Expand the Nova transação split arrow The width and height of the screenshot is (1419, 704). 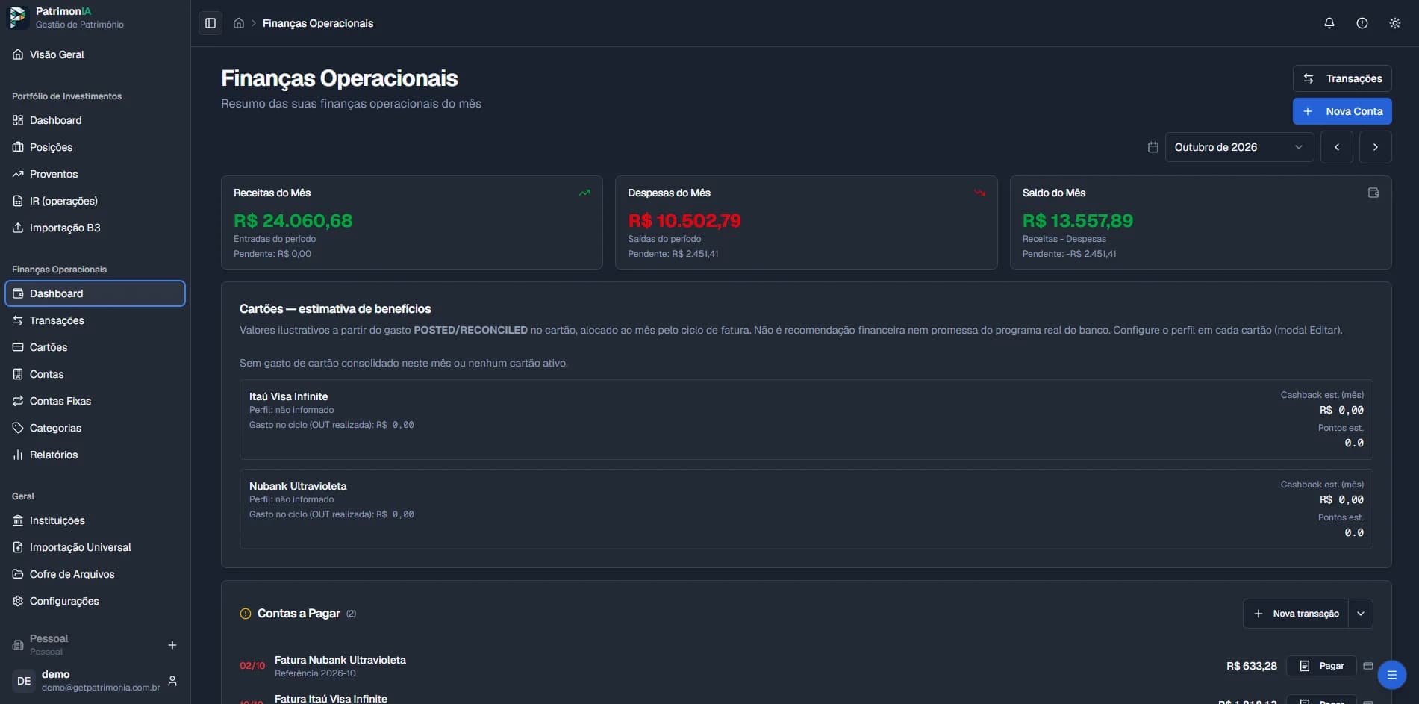[1361, 614]
